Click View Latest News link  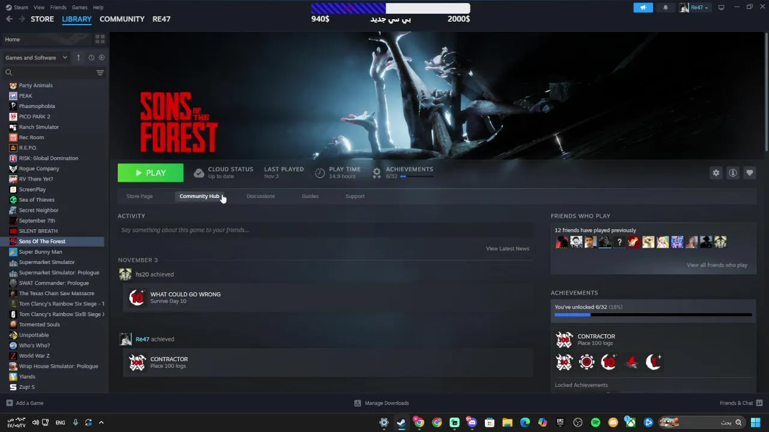[508, 248]
